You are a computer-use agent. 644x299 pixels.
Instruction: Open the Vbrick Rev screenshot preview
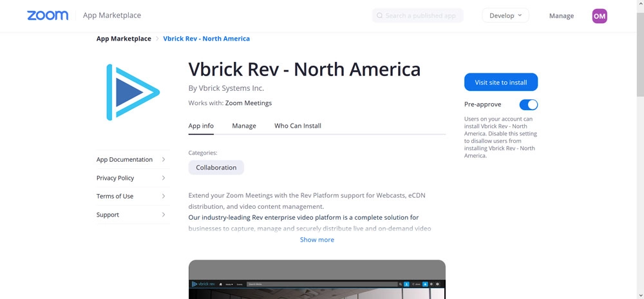point(317,279)
